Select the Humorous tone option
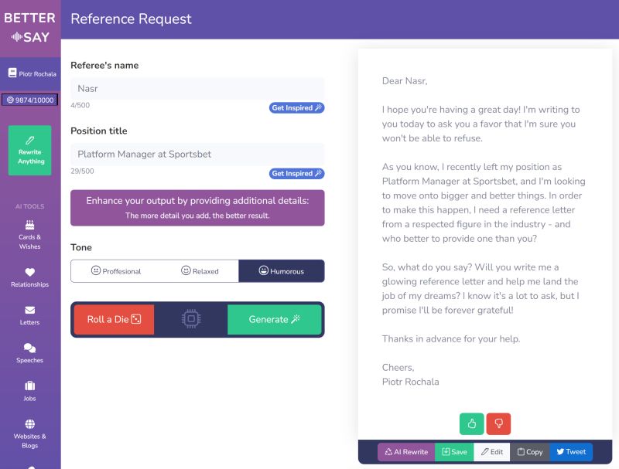 pyautogui.click(x=281, y=271)
